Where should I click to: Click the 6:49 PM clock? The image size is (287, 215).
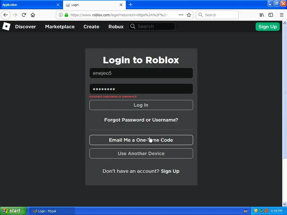pyautogui.click(x=277, y=211)
